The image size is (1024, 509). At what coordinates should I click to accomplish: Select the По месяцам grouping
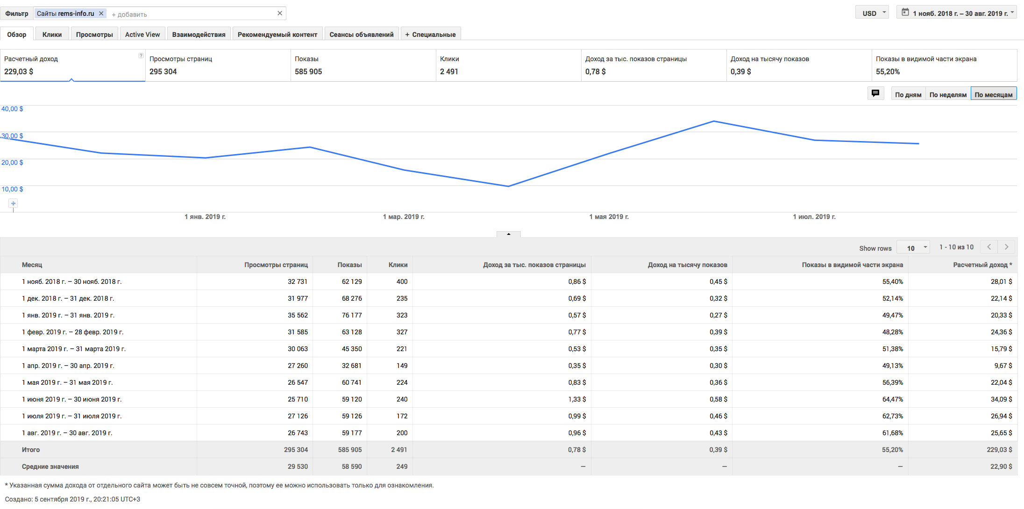pyautogui.click(x=993, y=94)
